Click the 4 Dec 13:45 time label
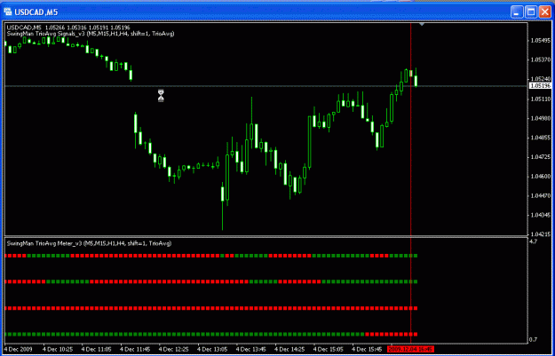This screenshot has width=555, height=356. pos(251,349)
